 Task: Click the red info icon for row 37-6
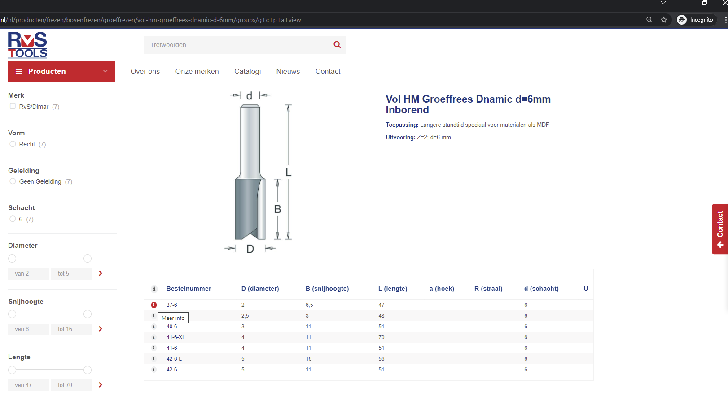click(x=154, y=305)
